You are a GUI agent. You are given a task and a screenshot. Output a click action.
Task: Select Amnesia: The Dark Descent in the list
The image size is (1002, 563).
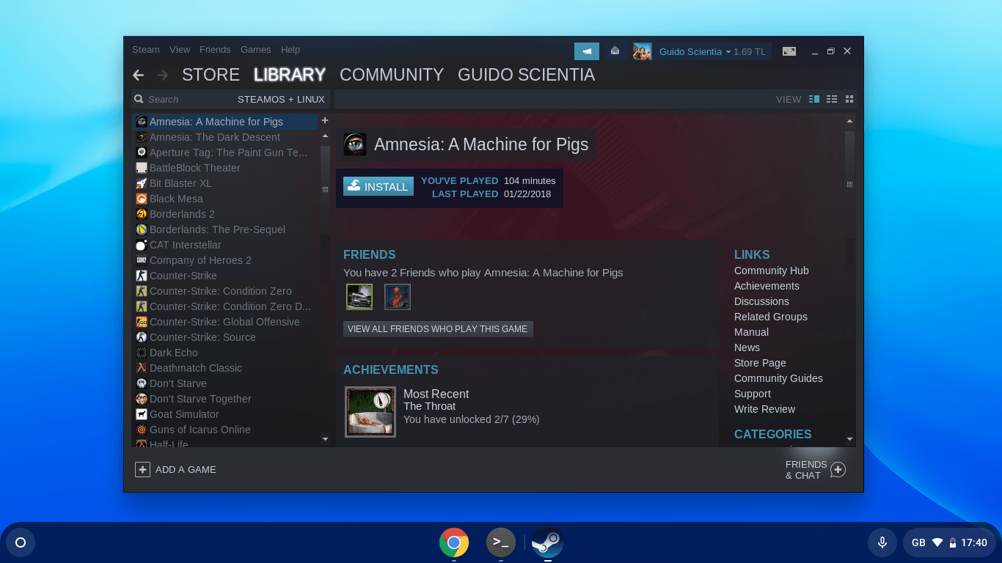point(226,137)
